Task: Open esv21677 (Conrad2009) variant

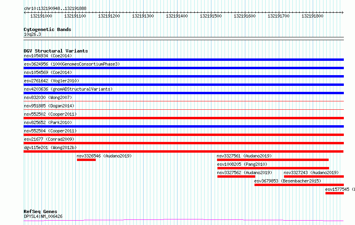Action: tap(49, 139)
